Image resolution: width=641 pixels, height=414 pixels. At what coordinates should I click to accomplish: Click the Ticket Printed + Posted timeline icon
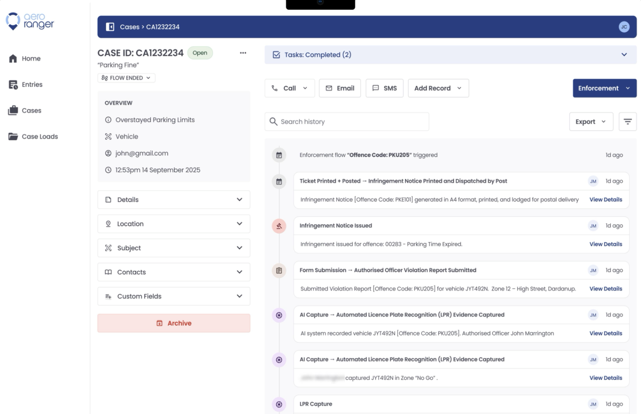click(279, 182)
